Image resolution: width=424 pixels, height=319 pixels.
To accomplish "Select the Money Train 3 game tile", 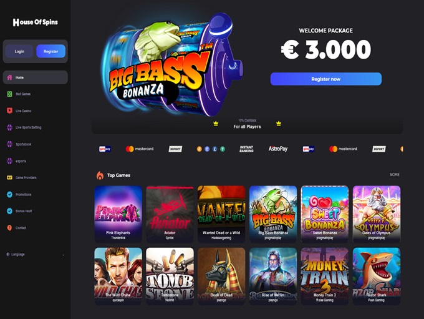I will pyautogui.click(x=325, y=276).
